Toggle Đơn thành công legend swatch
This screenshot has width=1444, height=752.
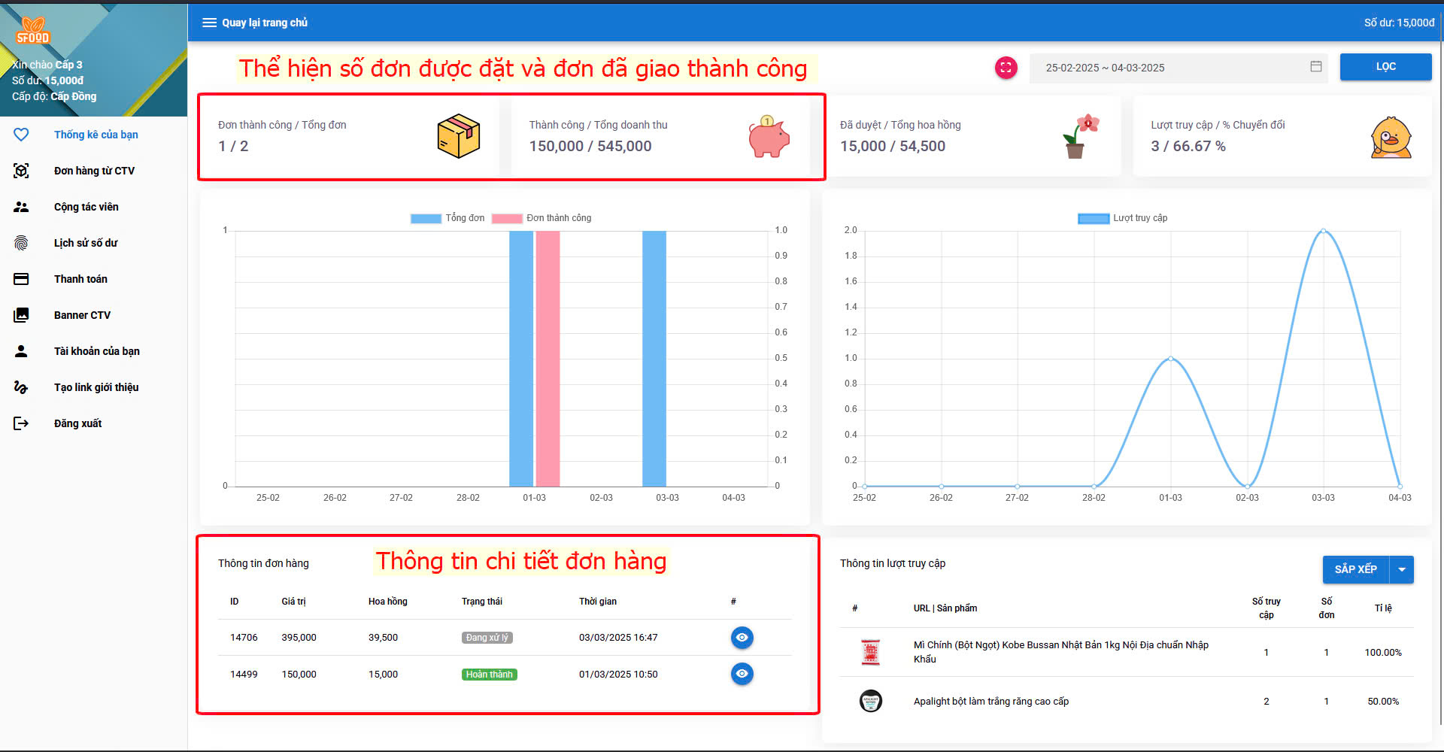pyautogui.click(x=507, y=219)
